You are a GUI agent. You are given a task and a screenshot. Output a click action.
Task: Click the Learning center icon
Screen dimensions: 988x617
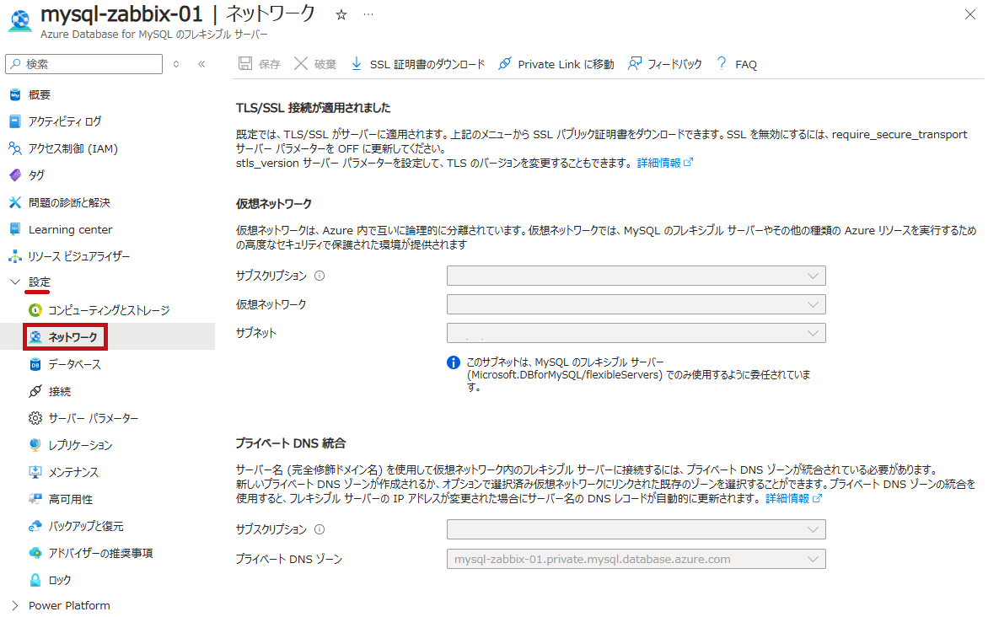click(15, 229)
